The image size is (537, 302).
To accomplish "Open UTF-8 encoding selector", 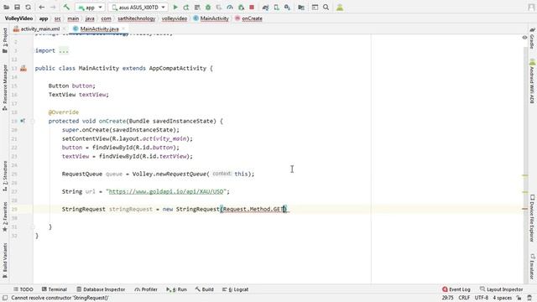I will (481, 298).
